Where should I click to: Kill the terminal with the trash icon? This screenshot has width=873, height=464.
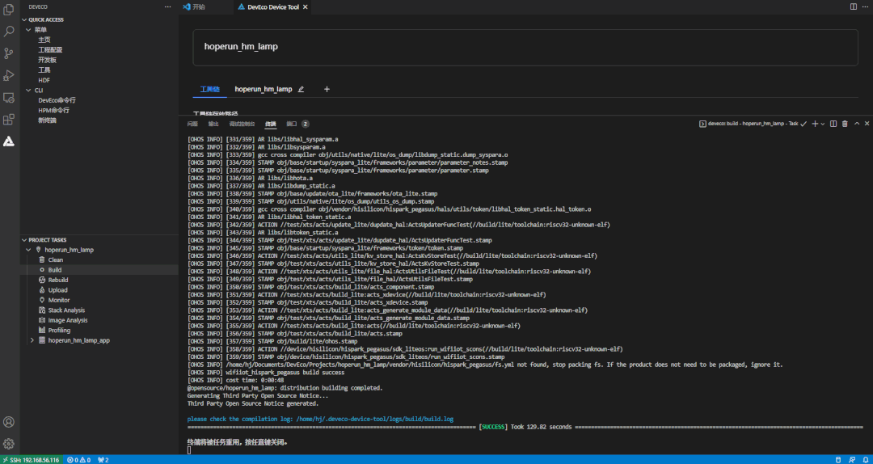coord(845,124)
